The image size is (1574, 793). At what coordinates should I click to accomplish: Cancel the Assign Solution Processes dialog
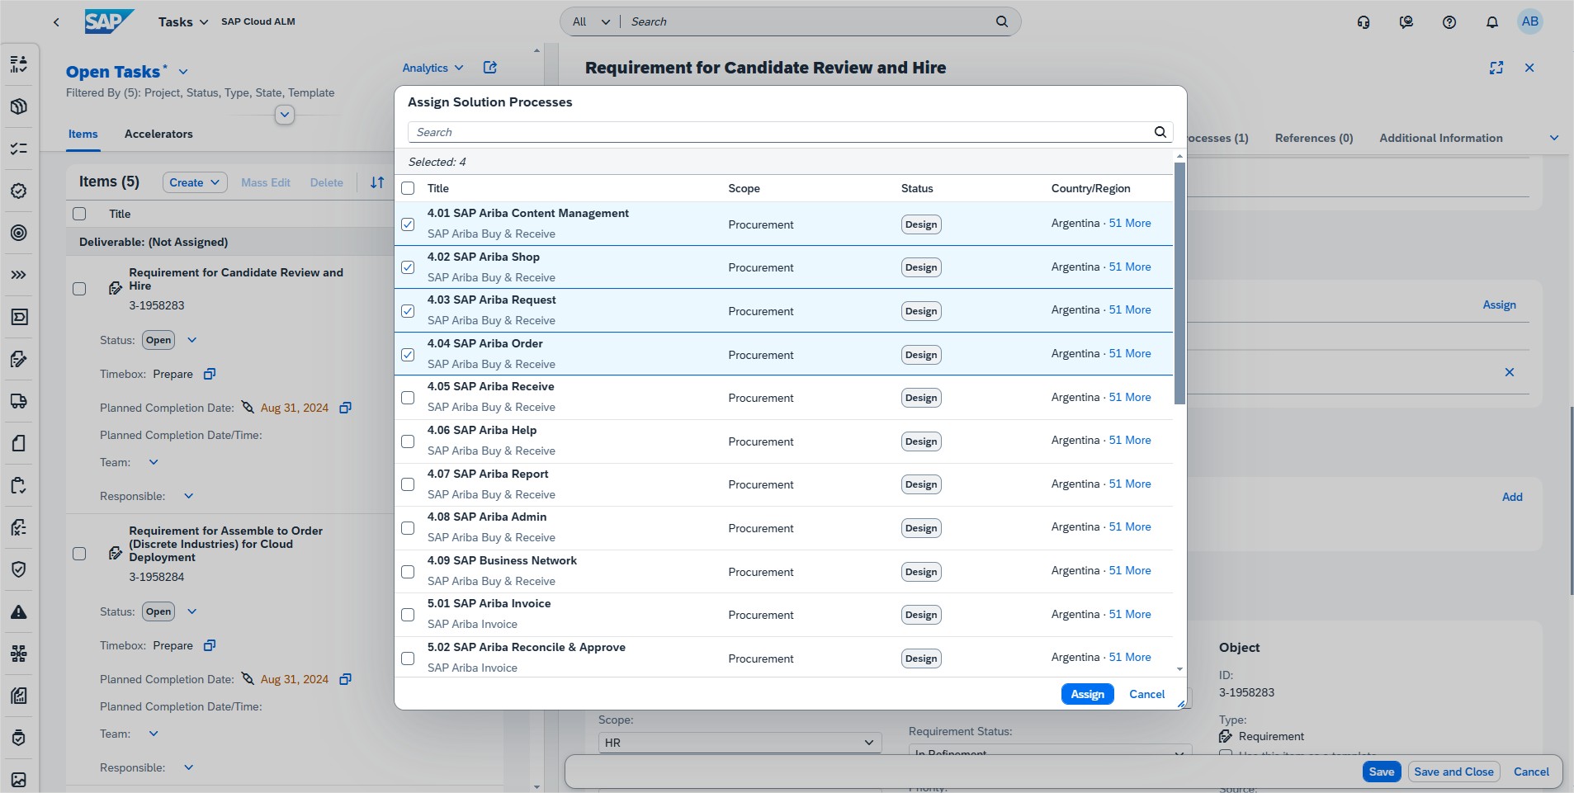[x=1146, y=694]
